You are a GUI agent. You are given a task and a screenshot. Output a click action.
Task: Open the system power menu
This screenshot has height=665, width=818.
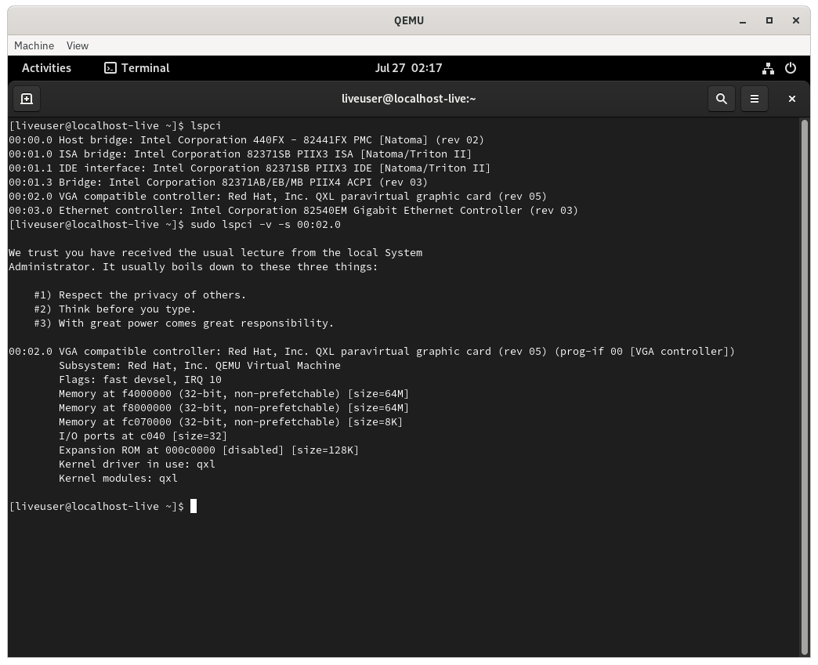[791, 68]
